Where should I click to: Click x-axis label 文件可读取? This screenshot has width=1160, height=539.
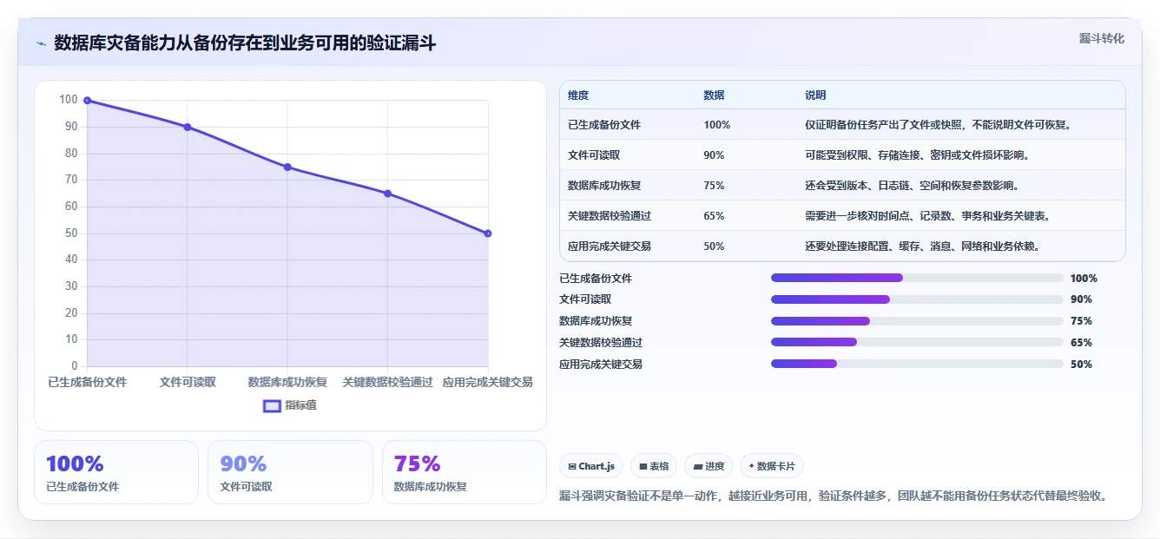coord(188,382)
